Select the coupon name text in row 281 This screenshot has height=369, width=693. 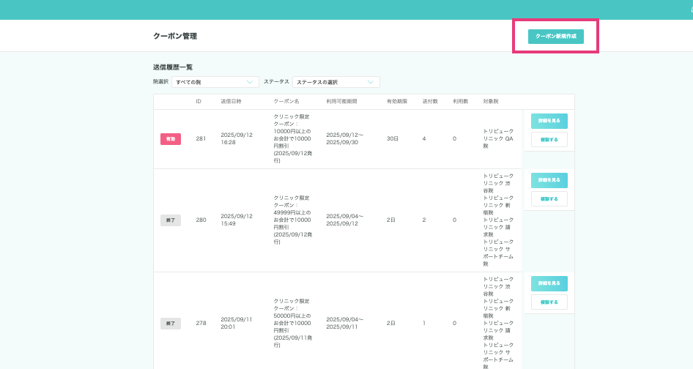[292, 138]
